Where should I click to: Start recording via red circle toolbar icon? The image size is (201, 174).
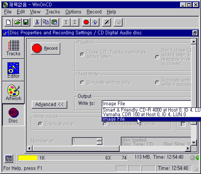coord(86,22)
